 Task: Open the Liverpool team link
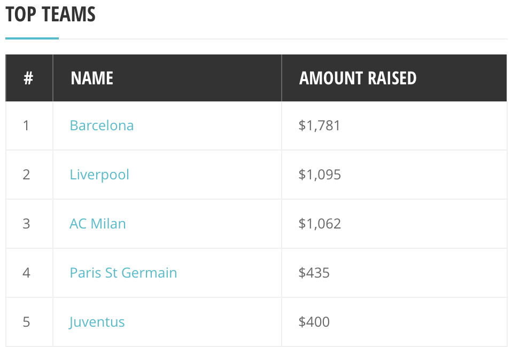pyautogui.click(x=99, y=175)
